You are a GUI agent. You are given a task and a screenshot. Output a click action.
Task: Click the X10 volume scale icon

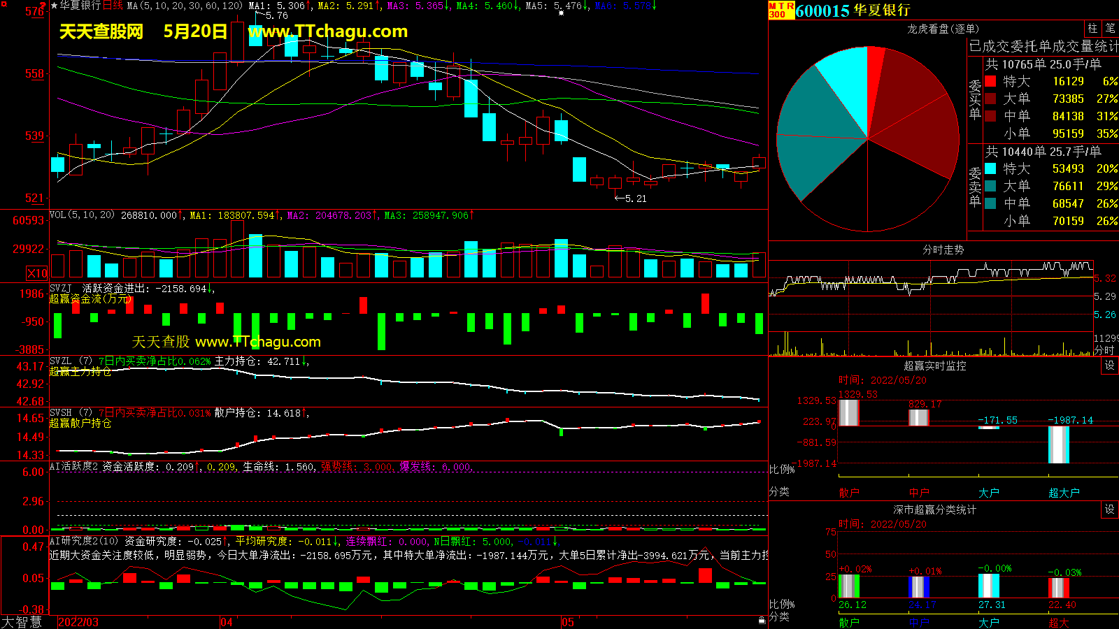37,273
